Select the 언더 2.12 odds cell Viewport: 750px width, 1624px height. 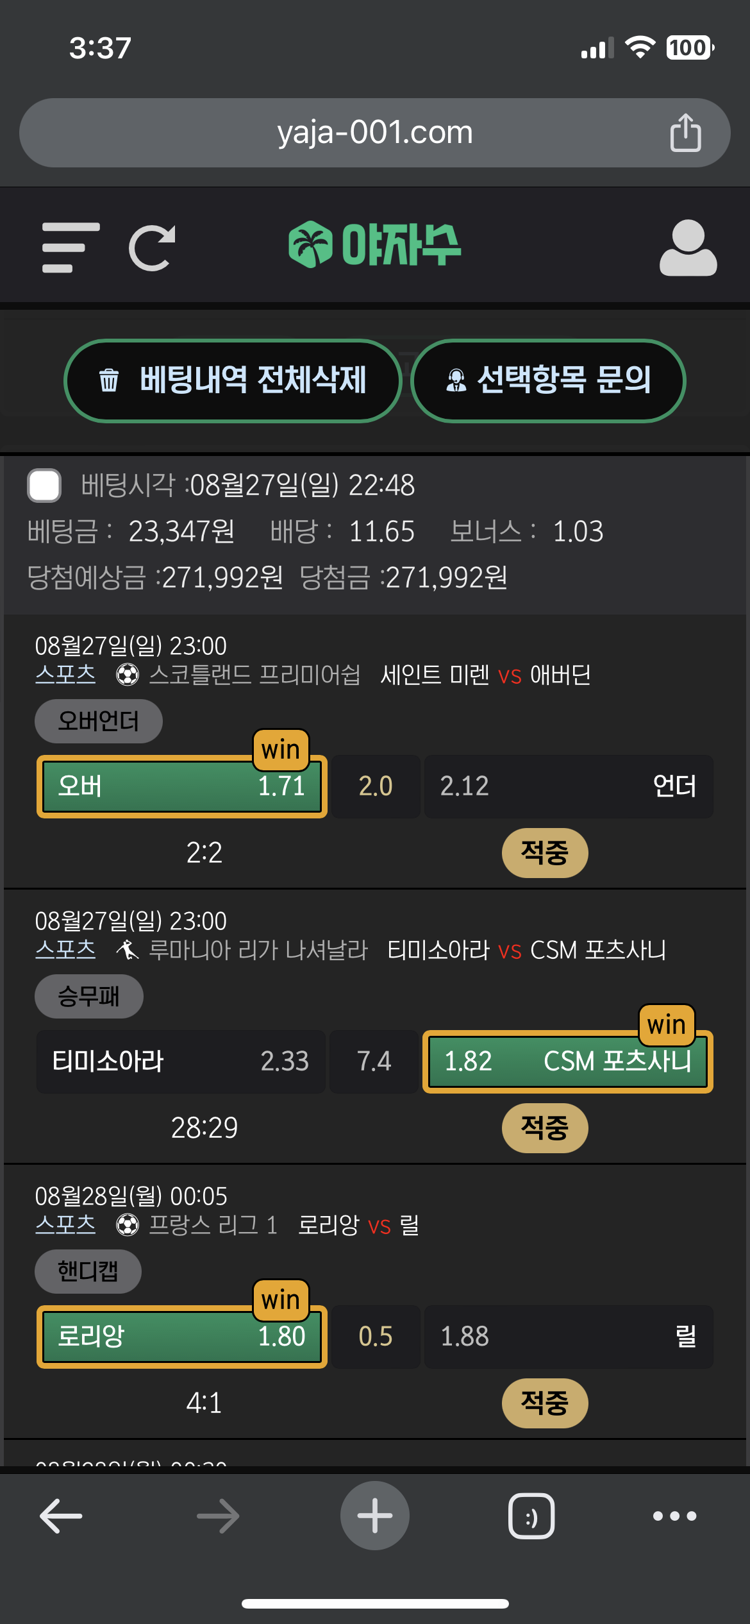[568, 786]
